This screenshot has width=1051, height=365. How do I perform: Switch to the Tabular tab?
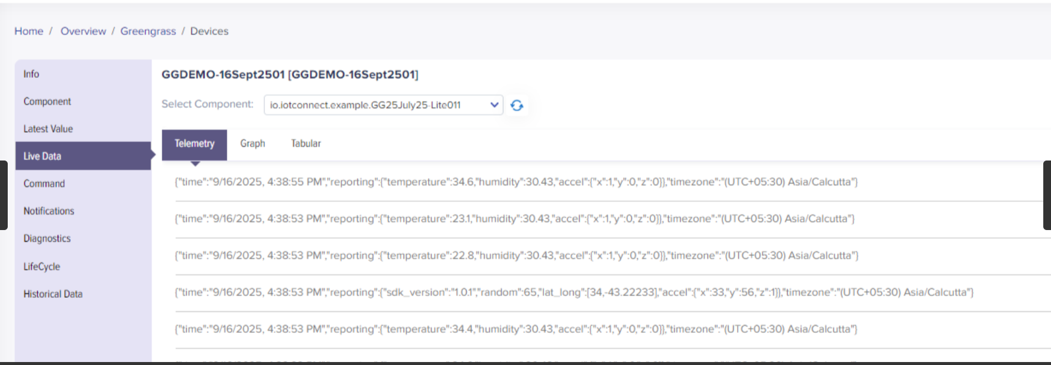[x=306, y=144]
